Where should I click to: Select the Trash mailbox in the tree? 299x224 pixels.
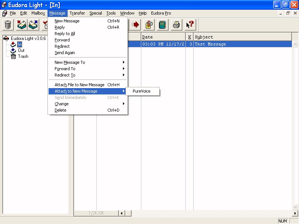[x=23, y=56]
